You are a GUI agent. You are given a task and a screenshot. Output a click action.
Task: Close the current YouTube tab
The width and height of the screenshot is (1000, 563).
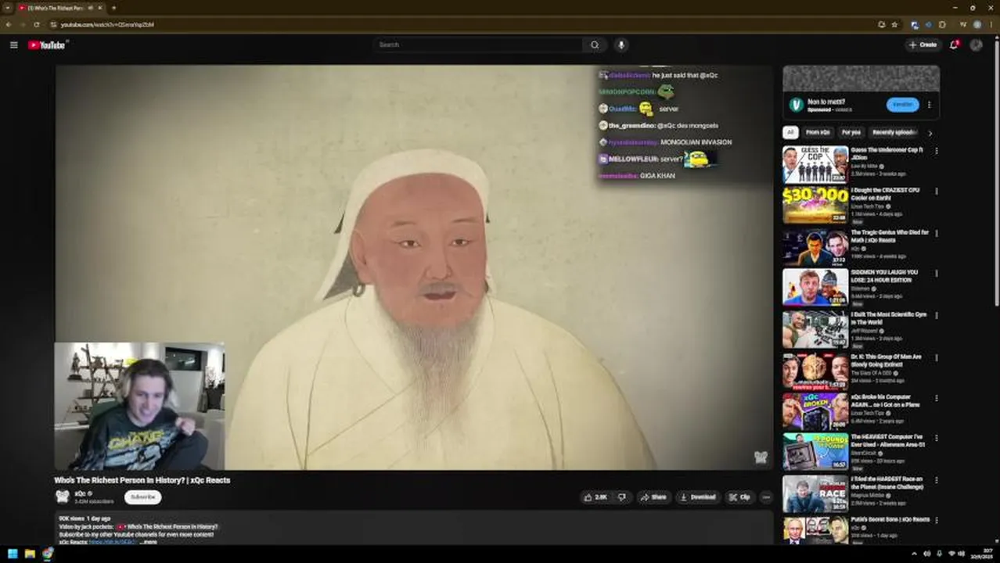[100, 8]
